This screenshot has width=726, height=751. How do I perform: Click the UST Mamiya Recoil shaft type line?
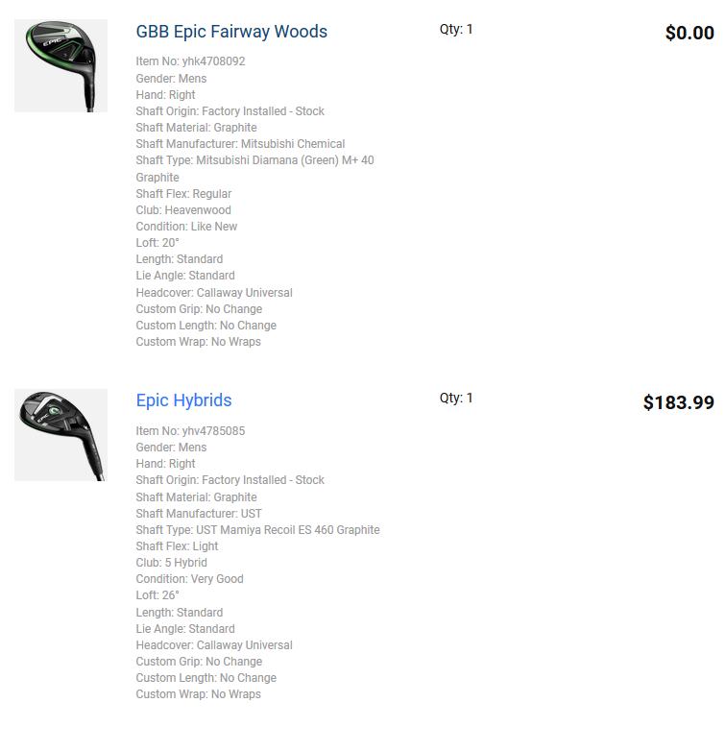click(257, 530)
